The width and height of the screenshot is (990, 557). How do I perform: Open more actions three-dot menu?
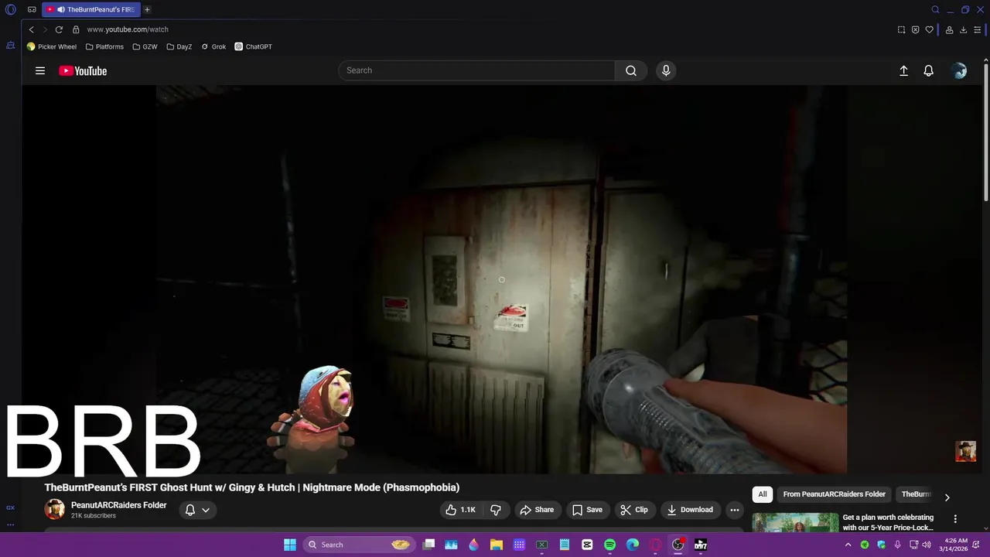(x=735, y=510)
